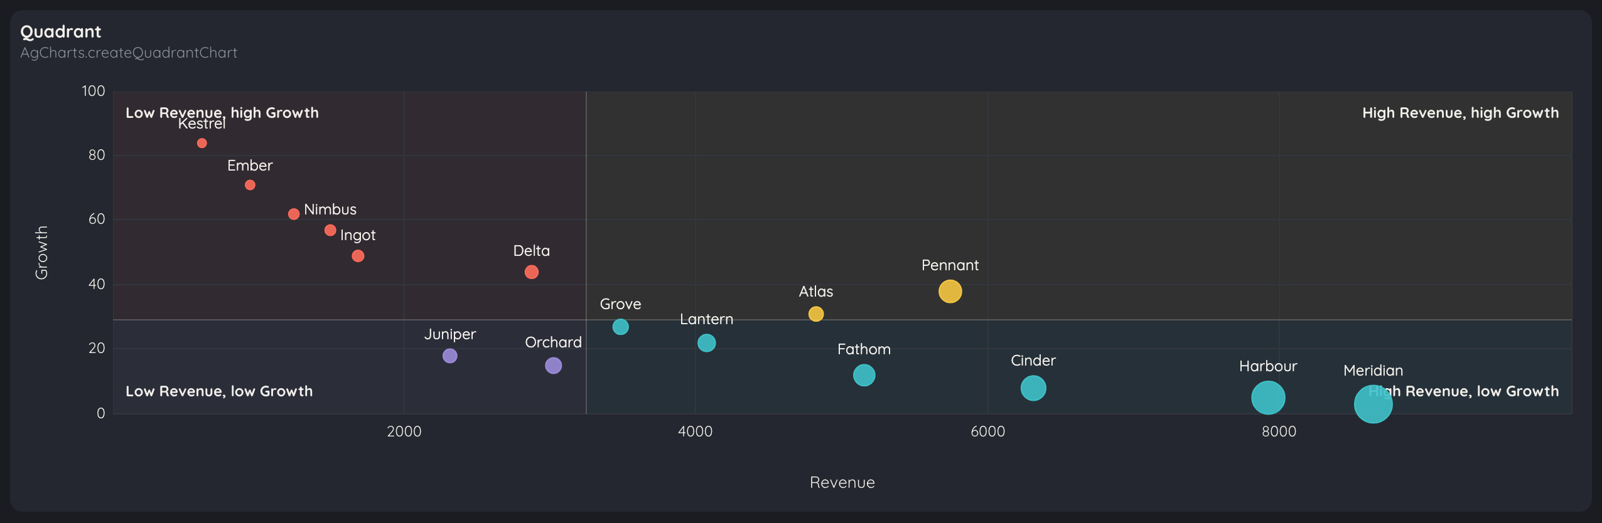Click the Kestrel bubble in the chart
The height and width of the screenshot is (523, 1602).
point(202,143)
